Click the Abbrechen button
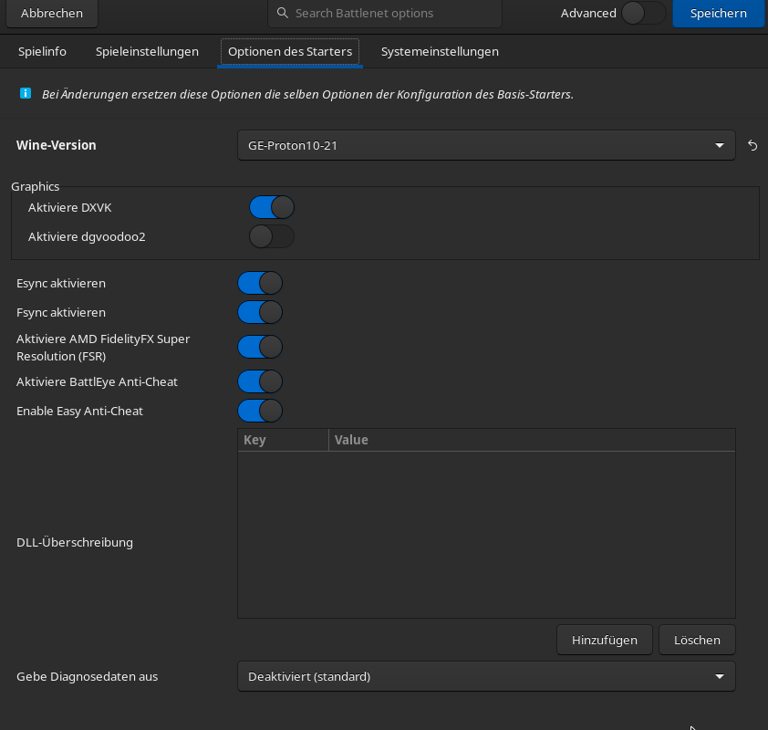Screen dimensions: 768x730 (x=52, y=13)
